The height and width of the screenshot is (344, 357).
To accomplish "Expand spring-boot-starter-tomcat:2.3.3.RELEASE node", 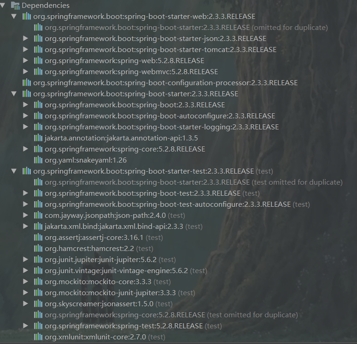I will point(25,49).
